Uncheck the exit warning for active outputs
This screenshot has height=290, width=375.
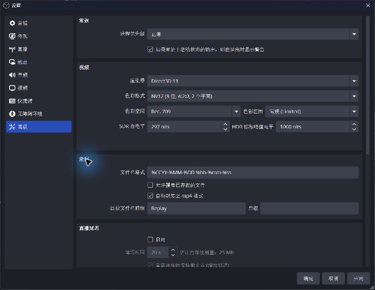click(150, 50)
